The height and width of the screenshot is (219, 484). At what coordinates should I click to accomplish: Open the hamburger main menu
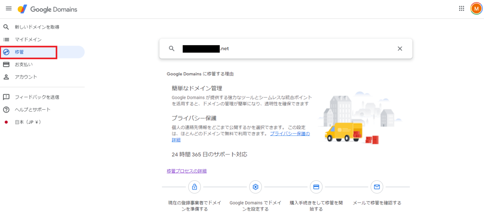pos(8,8)
